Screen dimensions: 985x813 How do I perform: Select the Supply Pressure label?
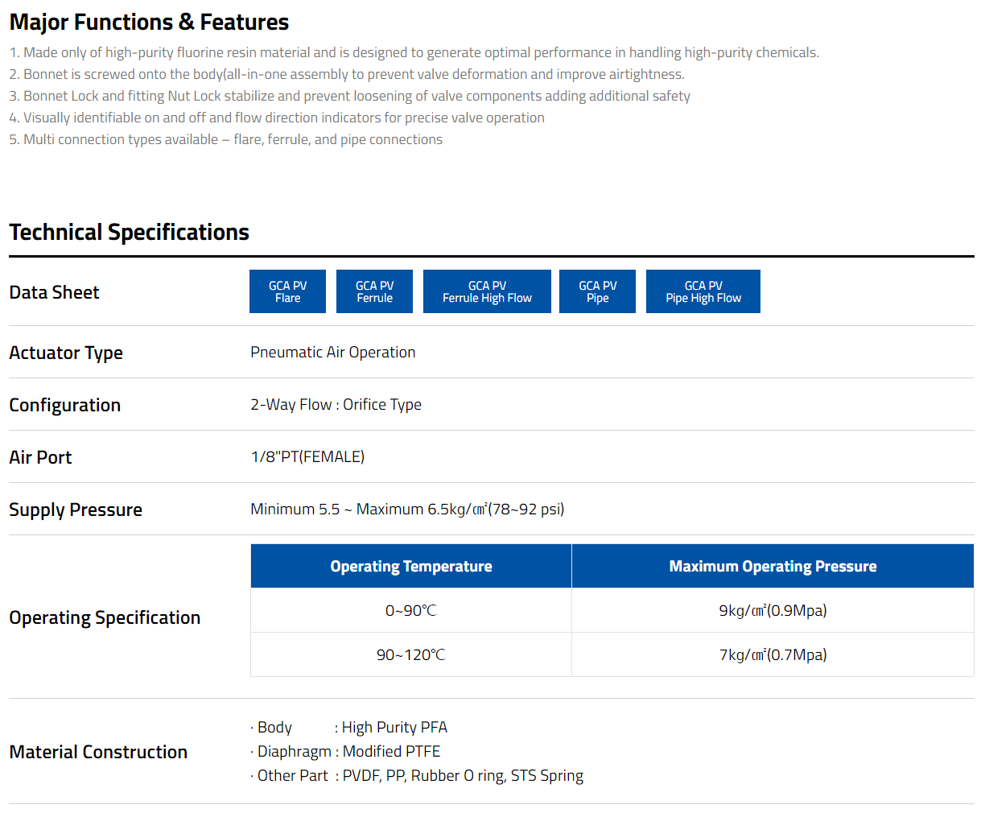(76, 510)
